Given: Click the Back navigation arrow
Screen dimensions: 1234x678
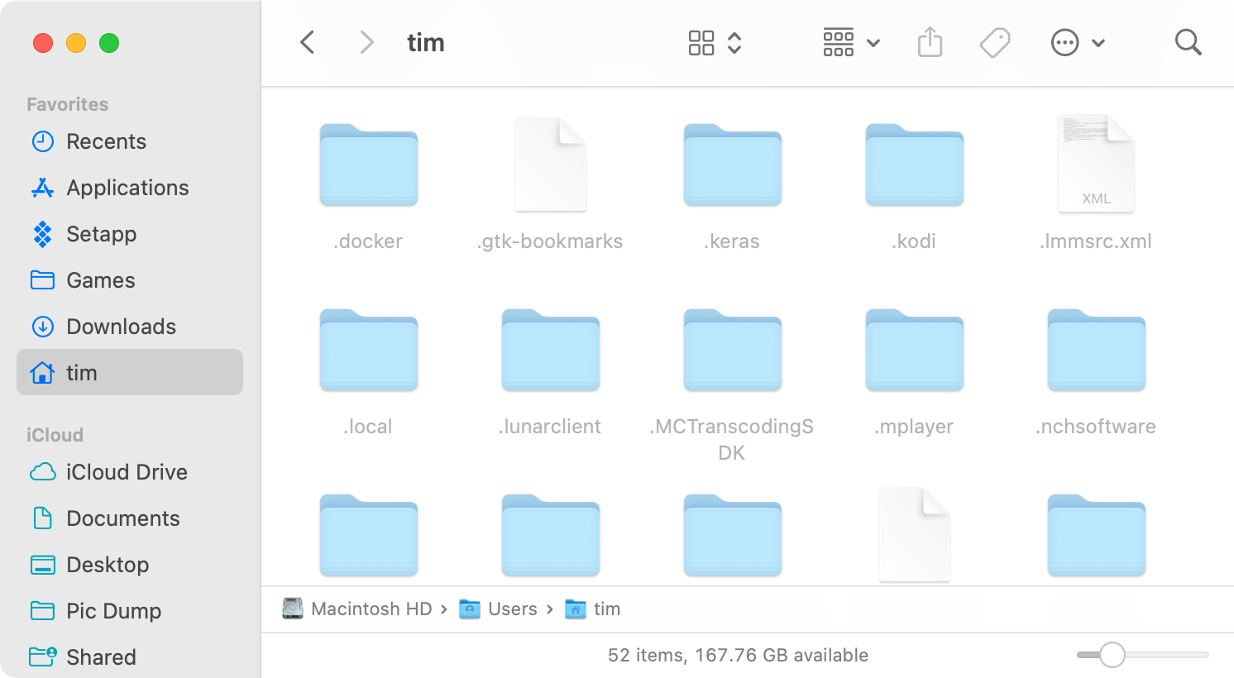Looking at the screenshot, I should point(307,41).
